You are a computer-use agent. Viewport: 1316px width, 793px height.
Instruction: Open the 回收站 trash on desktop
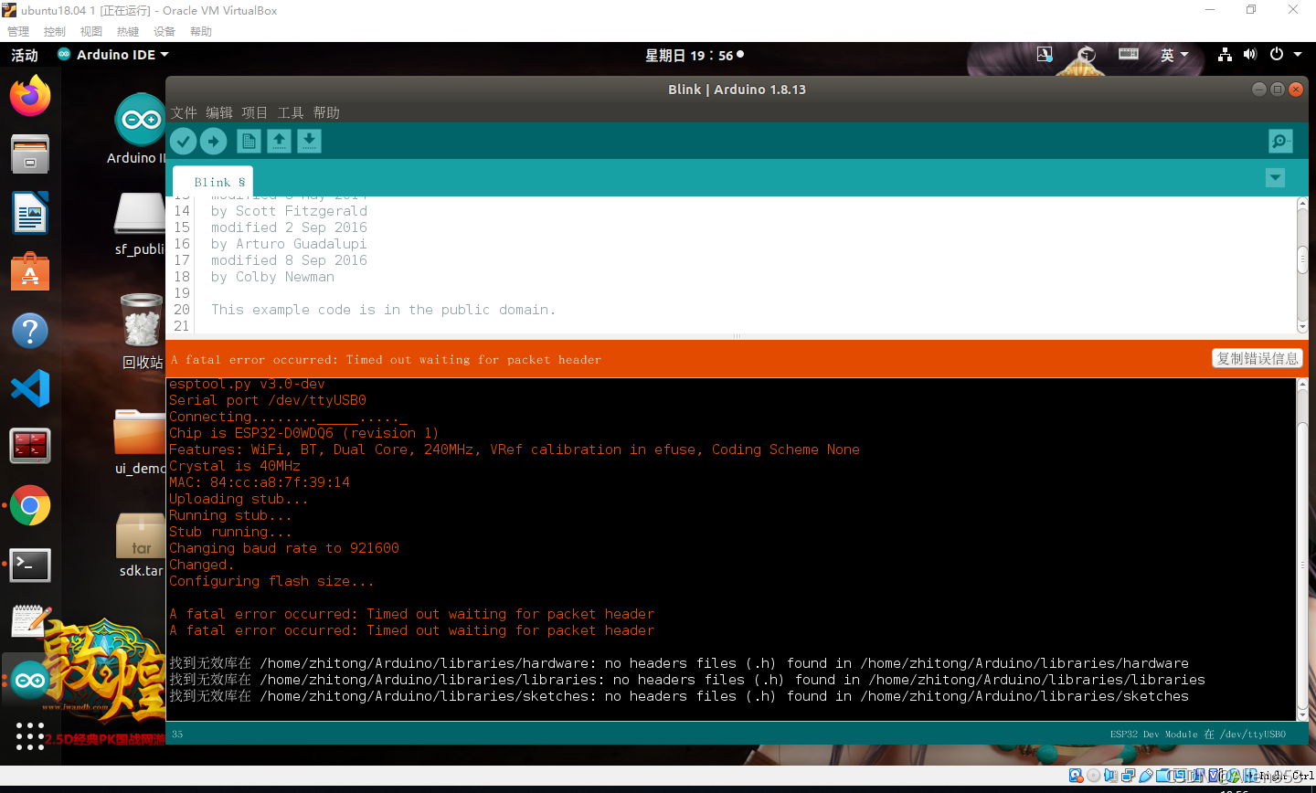click(142, 332)
